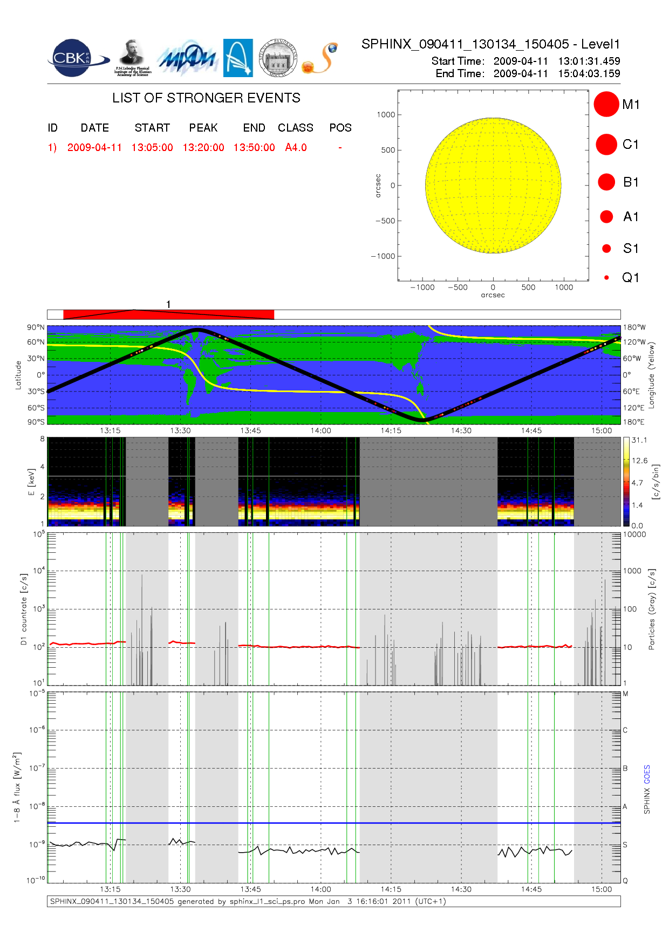Screen dimensions: 669x946
Task: Click the blue GOES label
Action: pyautogui.click(x=647, y=774)
